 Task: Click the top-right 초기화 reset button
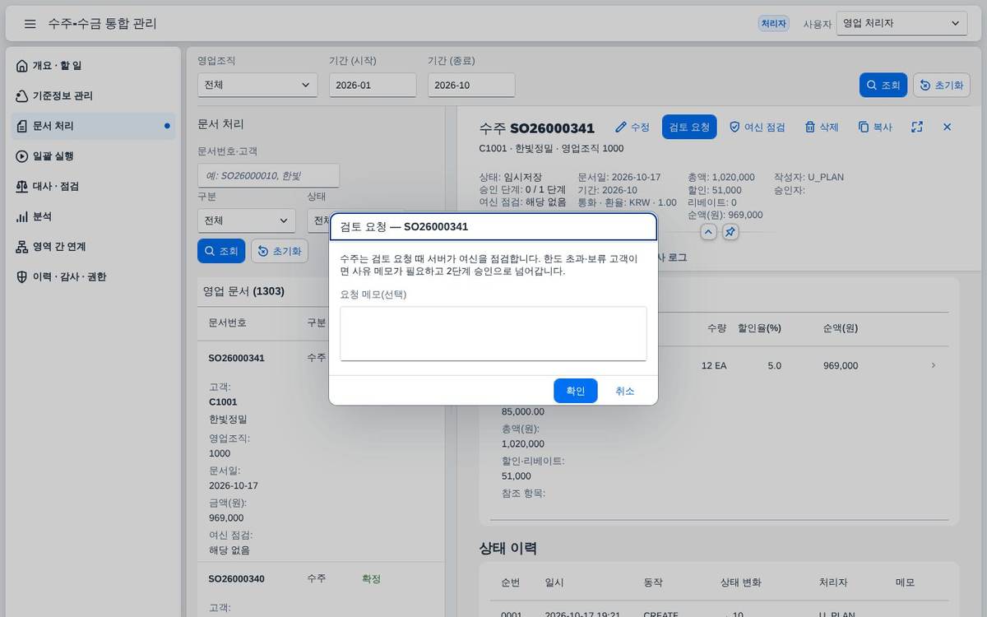[x=942, y=85]
